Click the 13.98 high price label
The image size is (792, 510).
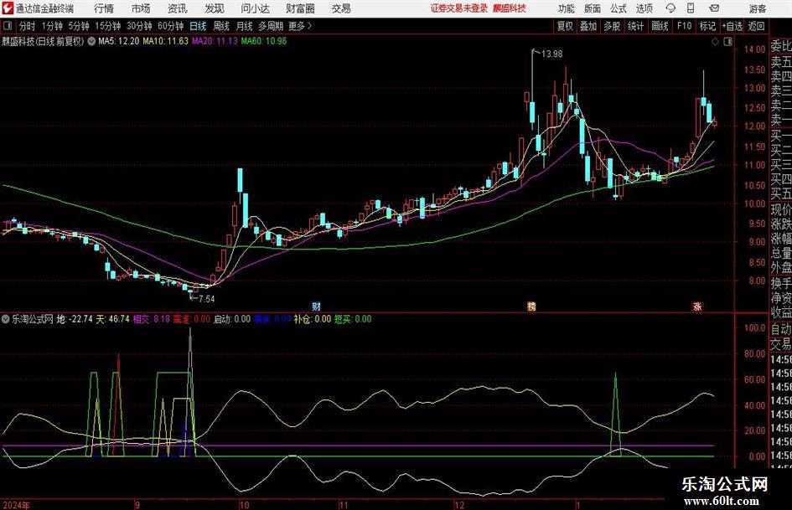[x=551, y=54]
